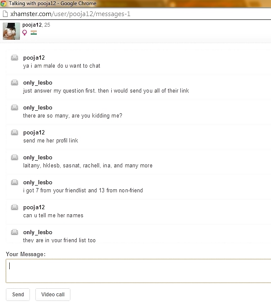Click the envelope icon beside "ya i am male" message

pyautogui.click(x=14, y=57)
